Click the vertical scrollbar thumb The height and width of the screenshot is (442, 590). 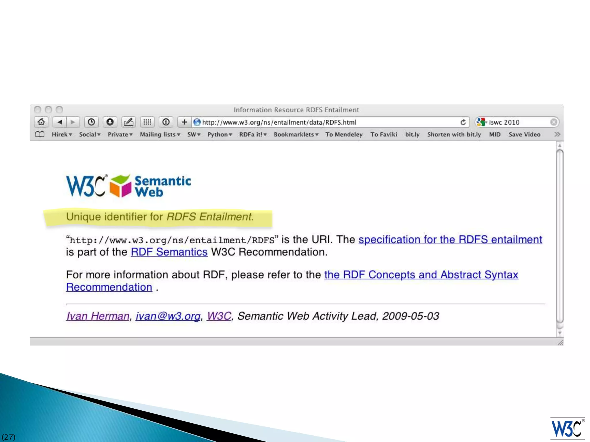tap(559, 236)
